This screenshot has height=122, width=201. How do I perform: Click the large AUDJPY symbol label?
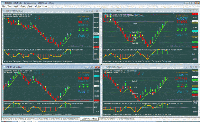click(182, 19)
